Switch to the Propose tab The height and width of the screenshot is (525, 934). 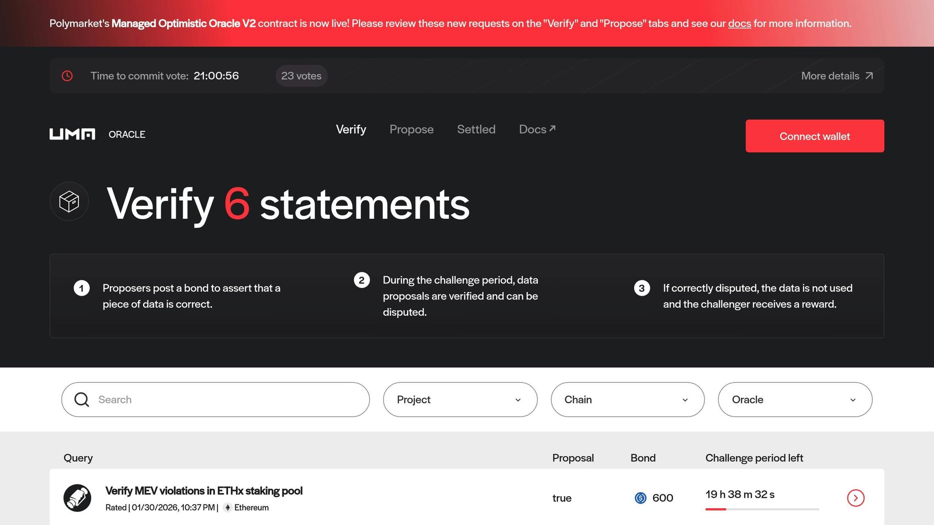click(411, 129)
